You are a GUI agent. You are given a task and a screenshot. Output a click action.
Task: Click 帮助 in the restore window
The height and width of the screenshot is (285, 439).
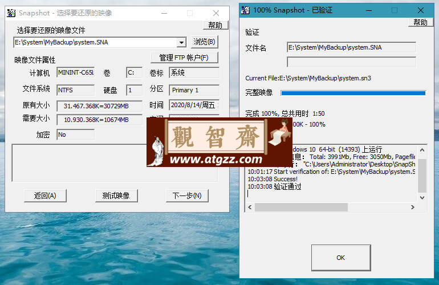click(x=216, y=25)
